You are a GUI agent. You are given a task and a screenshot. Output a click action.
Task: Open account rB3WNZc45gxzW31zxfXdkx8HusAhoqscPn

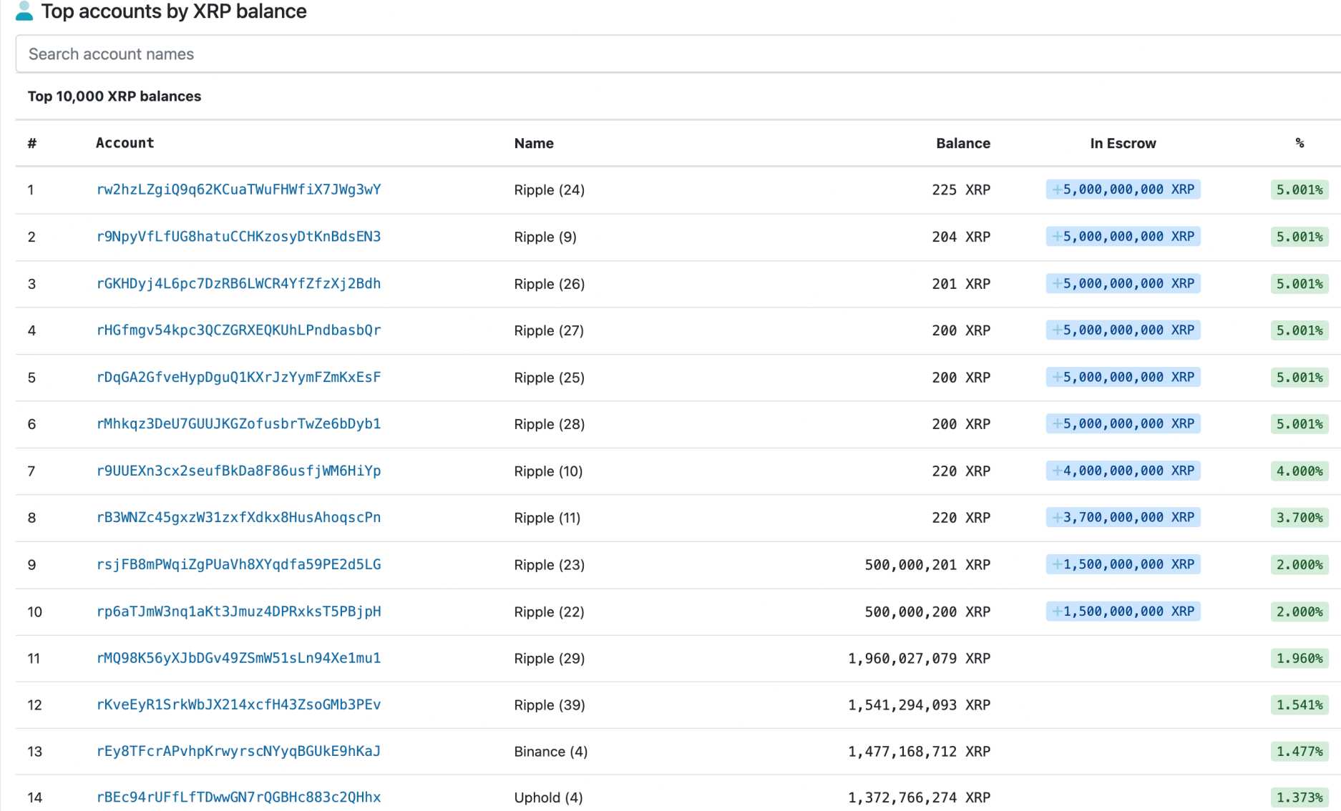click(238, 518)
